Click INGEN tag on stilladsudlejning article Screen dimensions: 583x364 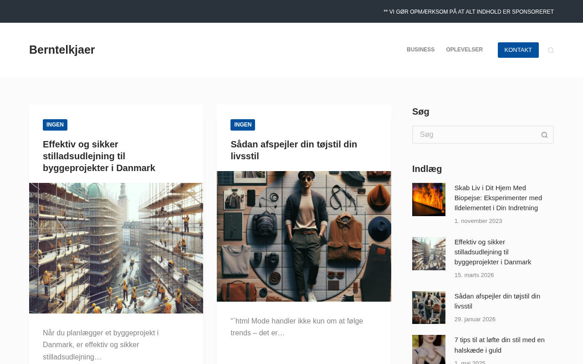point(55,125)
